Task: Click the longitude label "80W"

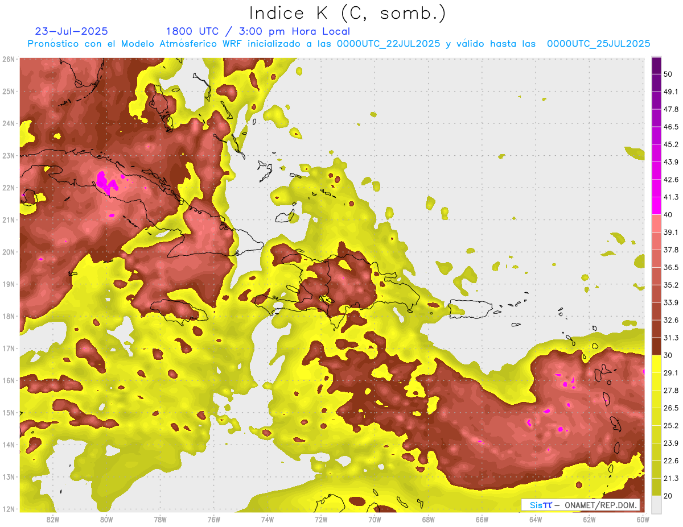Action: [x=106, y=519]
